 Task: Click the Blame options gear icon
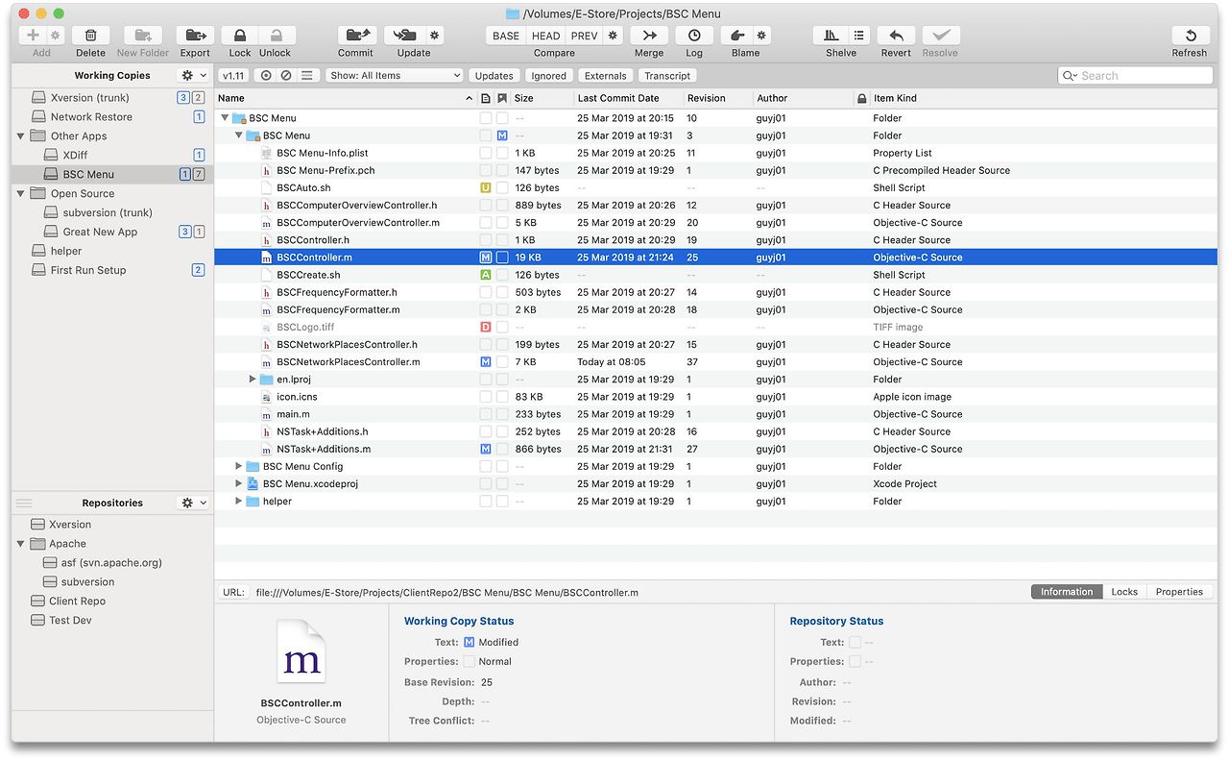point(762,36)
